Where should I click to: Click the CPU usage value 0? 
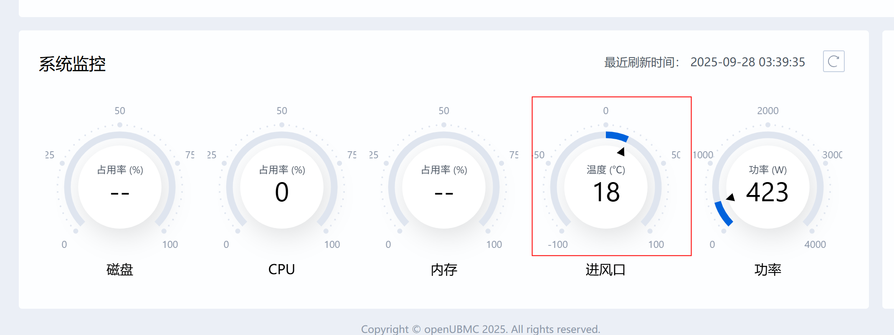click(x=282, y=192)
